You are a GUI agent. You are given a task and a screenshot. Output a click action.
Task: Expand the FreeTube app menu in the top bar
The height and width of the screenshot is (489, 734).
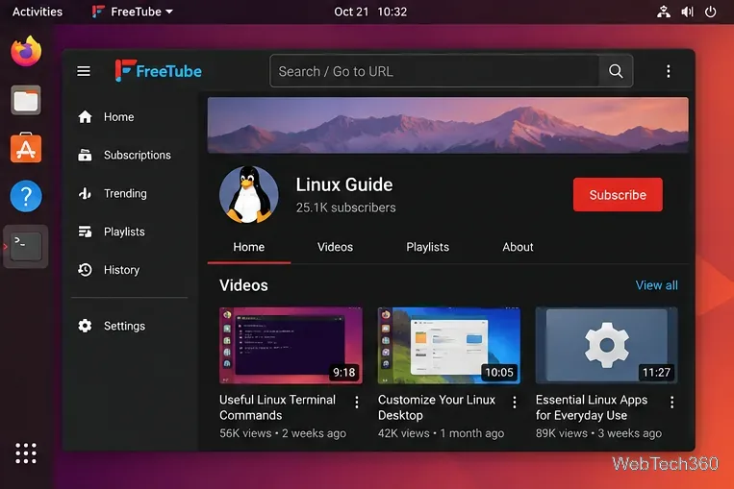coord(133,12)
